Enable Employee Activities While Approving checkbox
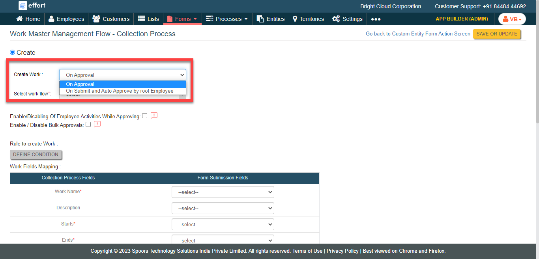This screenshot has height=259, width=539. (145, 116)
